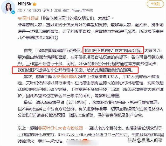Click the red-boxed line about 非公开行程中见面

75,70
